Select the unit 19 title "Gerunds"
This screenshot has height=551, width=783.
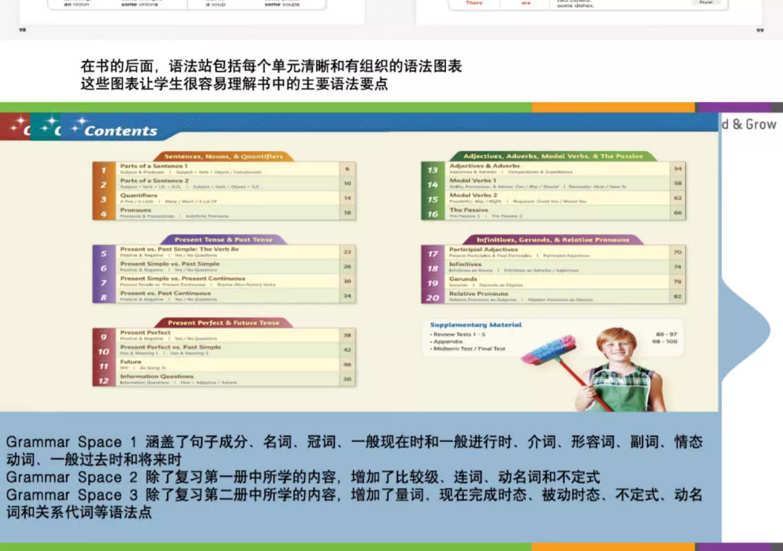pyautogui.click(x=463, y=279)
